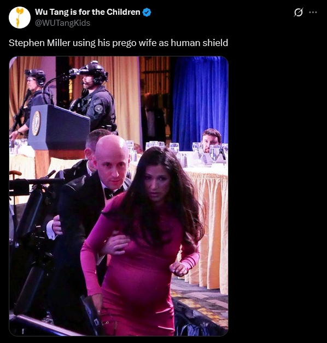Open the attached photo in full view
Image resolution: width=327 pixels, height=343 pixels.
pos(119,196)
